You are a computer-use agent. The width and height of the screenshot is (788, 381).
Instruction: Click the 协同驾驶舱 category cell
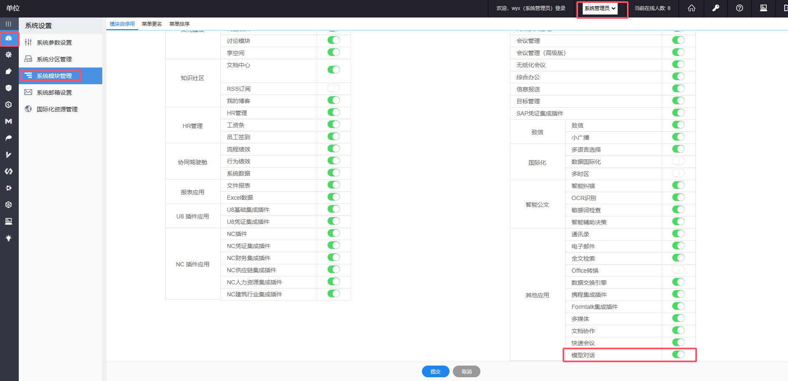pyautogui.click(x=193, y=162)
